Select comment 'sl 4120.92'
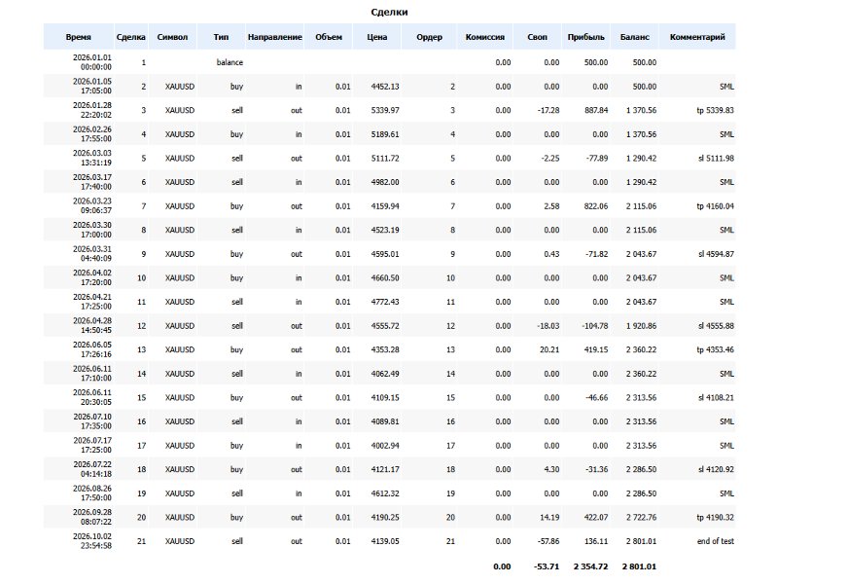 pos(716,469)
